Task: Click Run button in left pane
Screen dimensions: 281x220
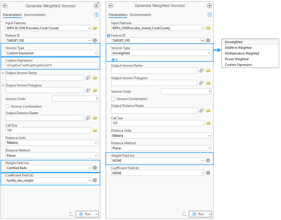Action: pos(85,214)
